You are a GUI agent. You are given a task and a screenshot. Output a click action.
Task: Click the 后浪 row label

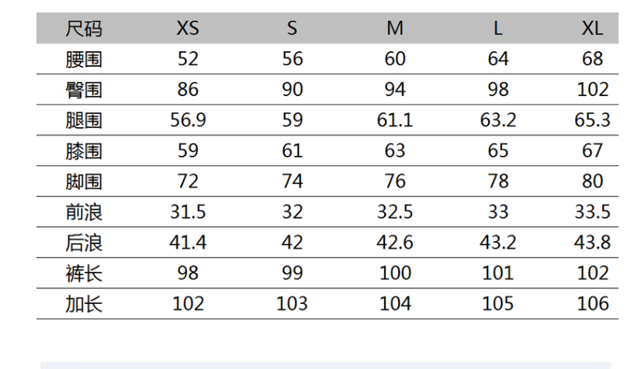click(84, 243)
